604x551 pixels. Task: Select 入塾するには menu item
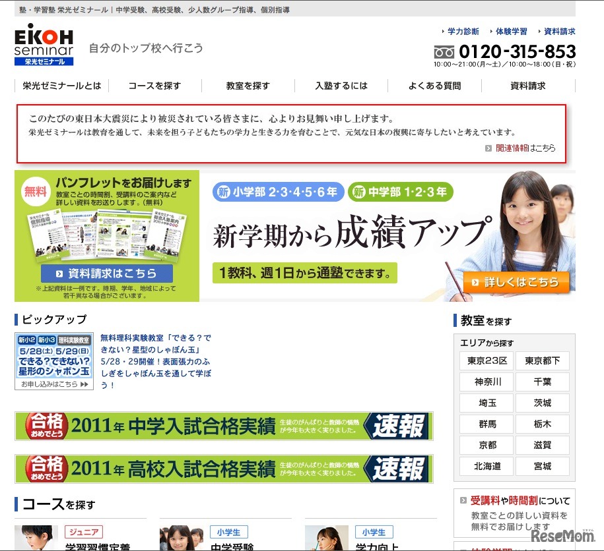(341, 86)
